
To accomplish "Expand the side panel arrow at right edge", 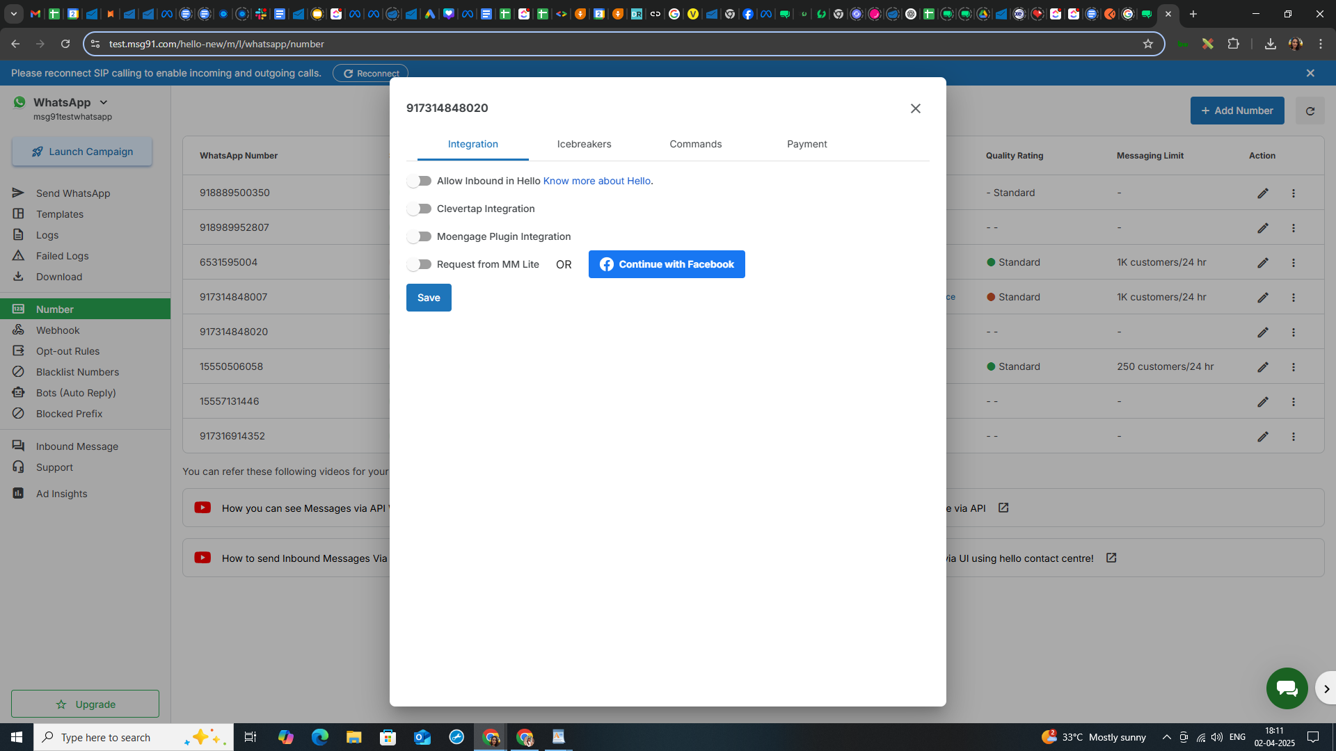I will [1326, 688].
